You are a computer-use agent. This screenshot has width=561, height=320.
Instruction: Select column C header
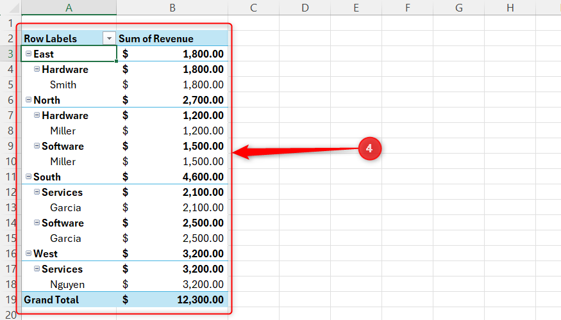[x=254, y=8]
